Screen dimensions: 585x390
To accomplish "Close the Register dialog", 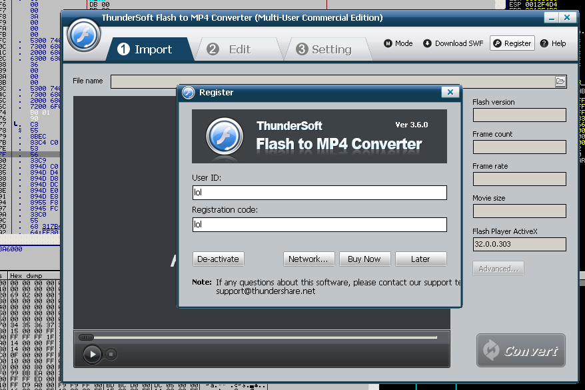I will 450,92.
